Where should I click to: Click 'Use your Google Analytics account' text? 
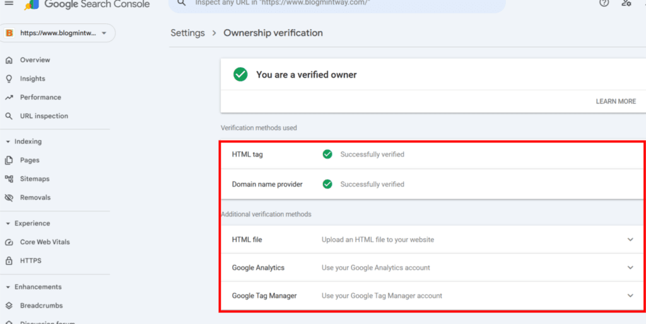376,268
